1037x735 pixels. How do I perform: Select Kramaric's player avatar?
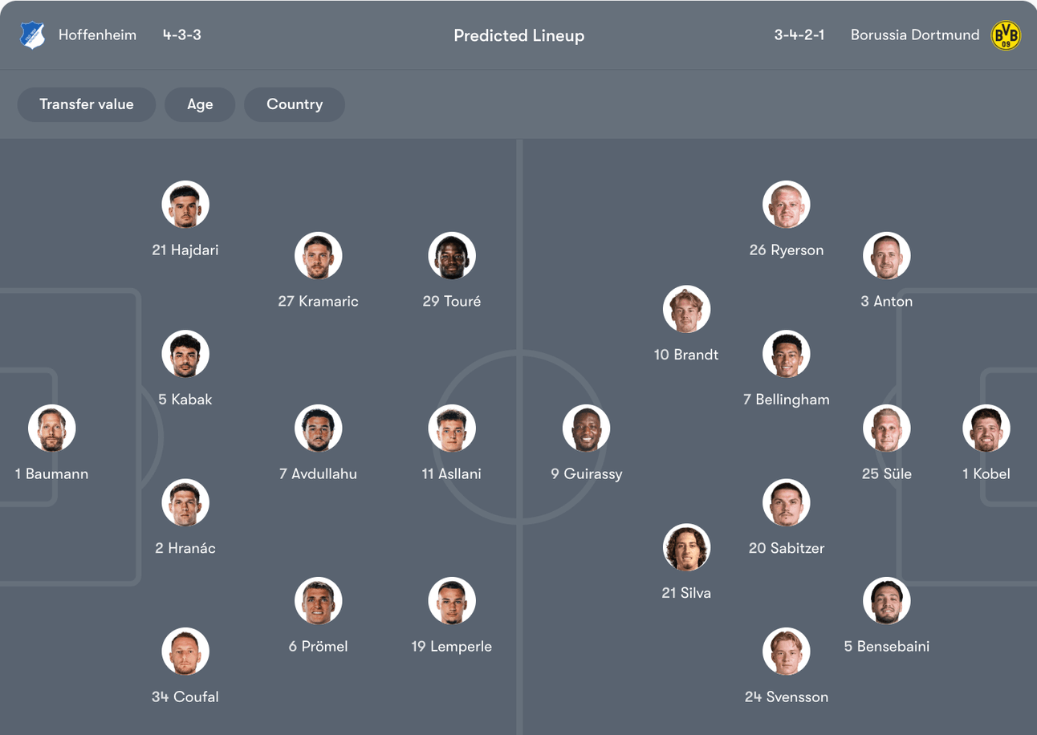[319, 256]
